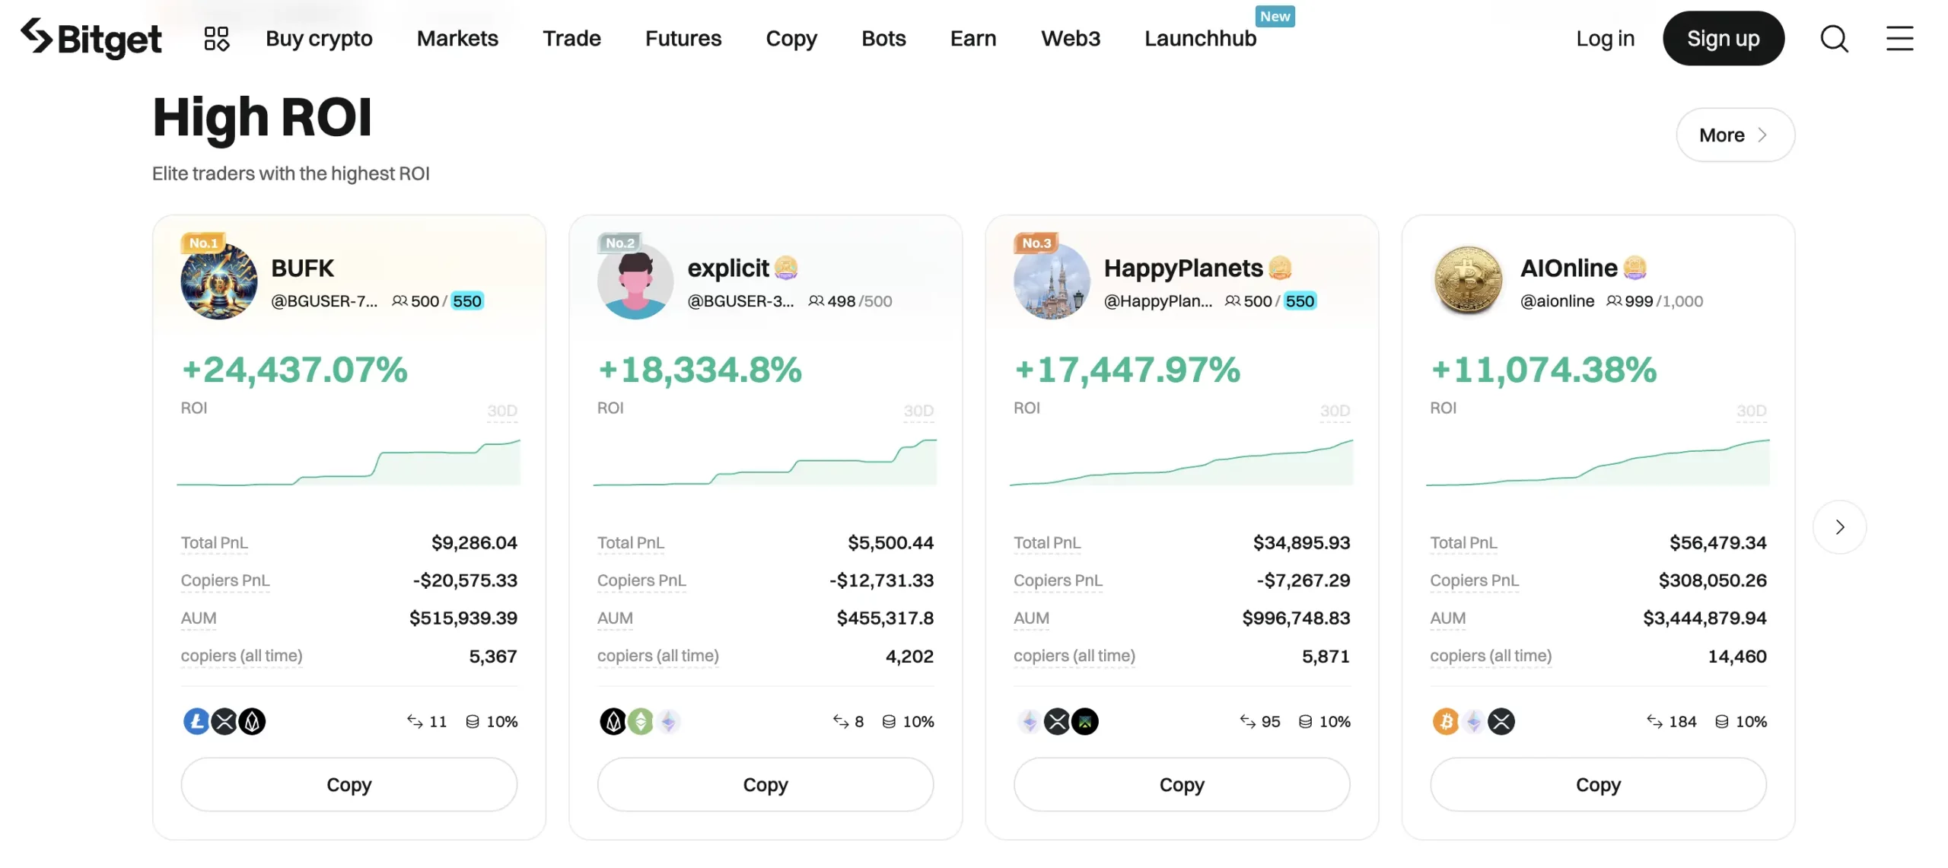Click the Log in button
This screenshot has width=1948, height=868.
coord(1605,37)
